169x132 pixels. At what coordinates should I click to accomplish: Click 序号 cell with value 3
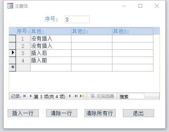pyautogui.click(x=23, y=53)
